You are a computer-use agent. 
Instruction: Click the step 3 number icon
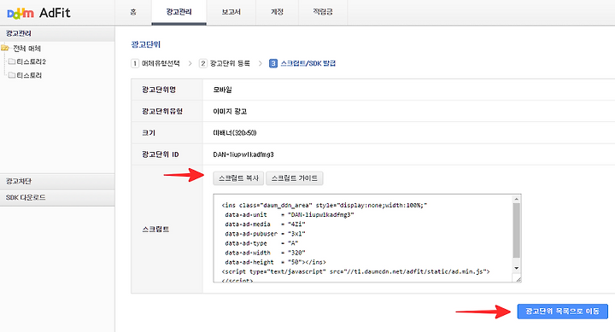point(273,63)
